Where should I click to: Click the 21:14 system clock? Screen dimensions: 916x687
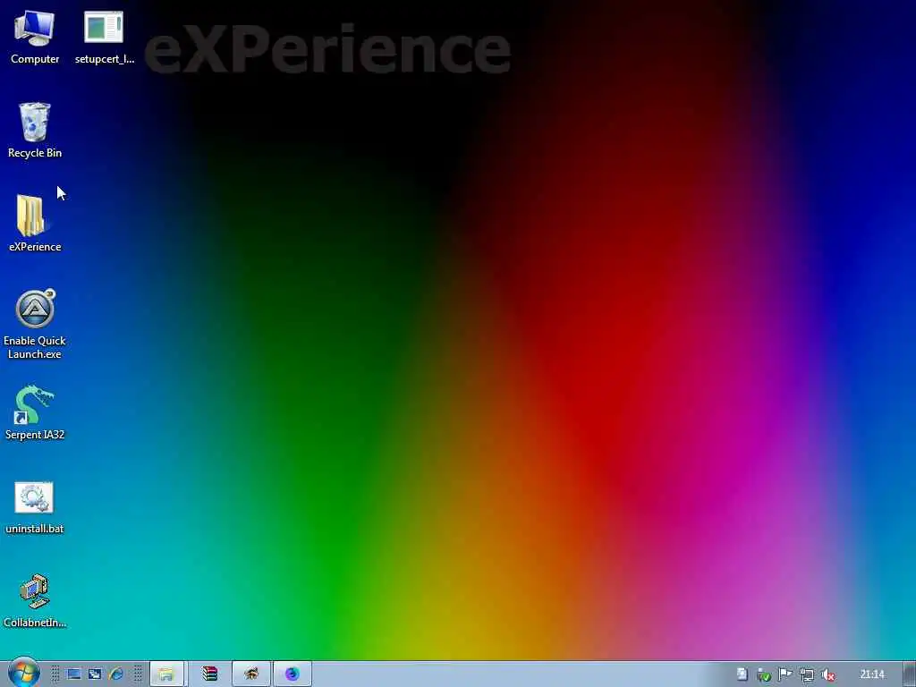[x=872, y=674]
